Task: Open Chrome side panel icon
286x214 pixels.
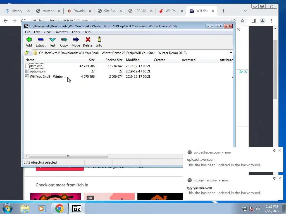Action: [254, 21]
